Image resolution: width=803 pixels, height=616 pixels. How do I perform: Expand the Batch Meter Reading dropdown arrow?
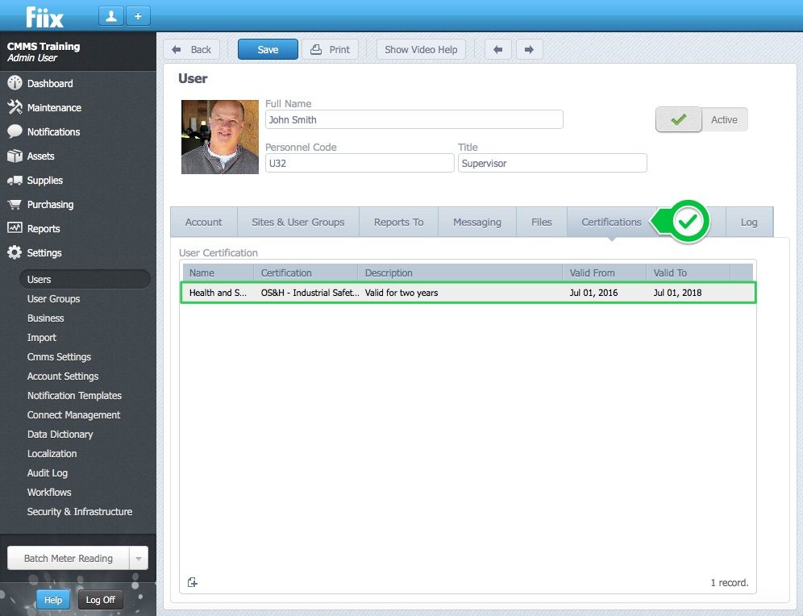point(139,559)
